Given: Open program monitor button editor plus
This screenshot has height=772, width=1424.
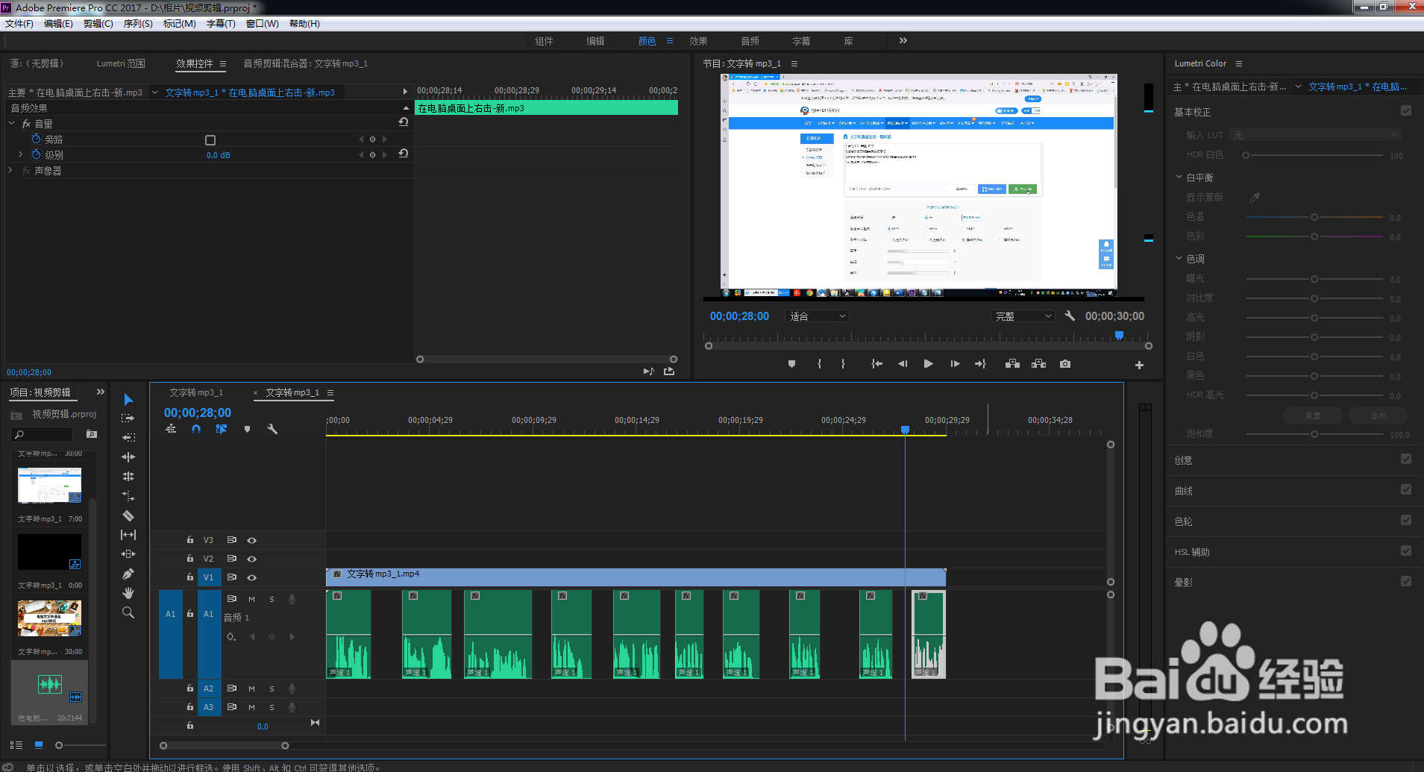Looking at the screenshot, I should 1139,365.
